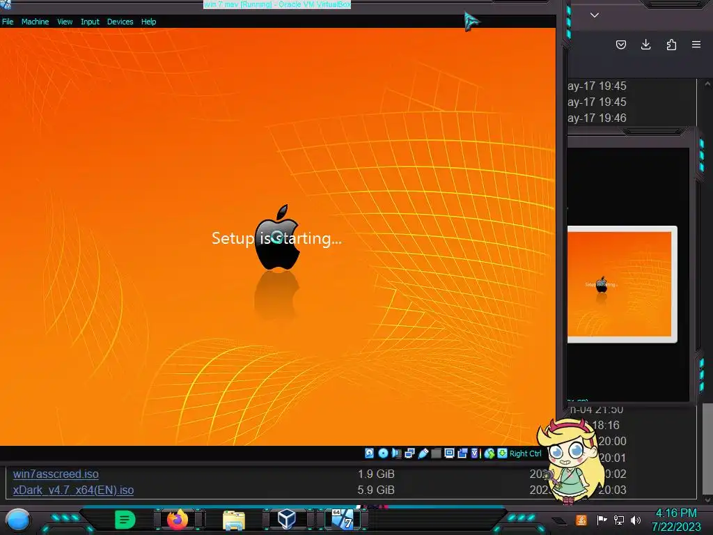Click the VirtualBox window title bar text
713x535 pixels.
pyautogui.click(x=277, y=4)
